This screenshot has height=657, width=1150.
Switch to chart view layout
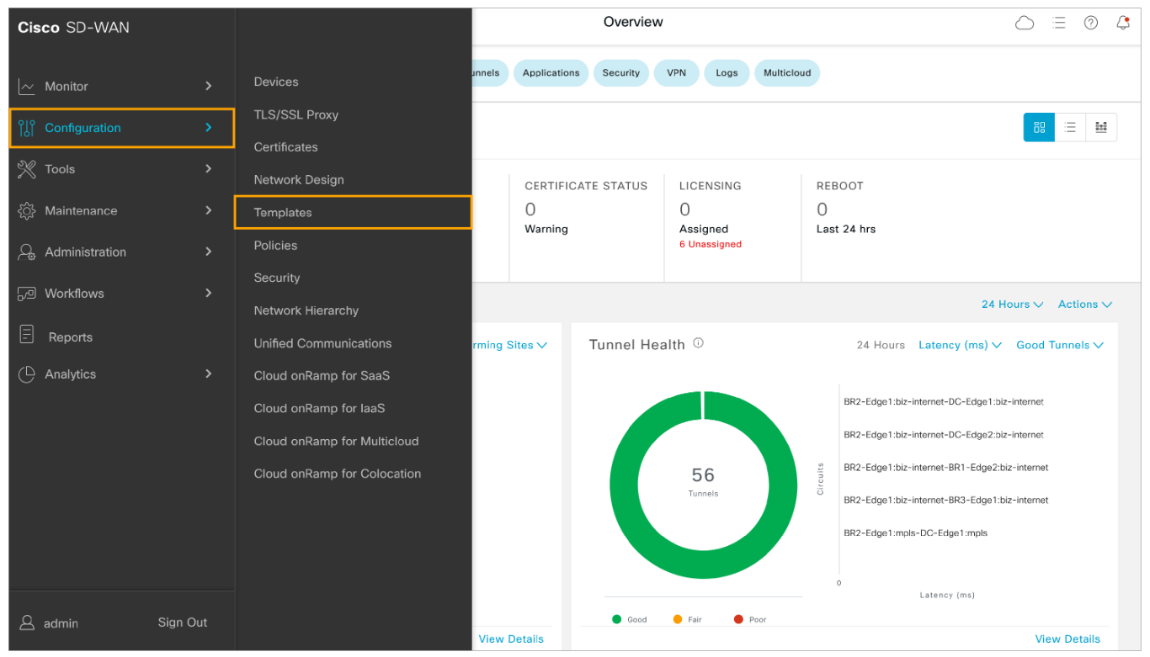[x=1101, y=127]
